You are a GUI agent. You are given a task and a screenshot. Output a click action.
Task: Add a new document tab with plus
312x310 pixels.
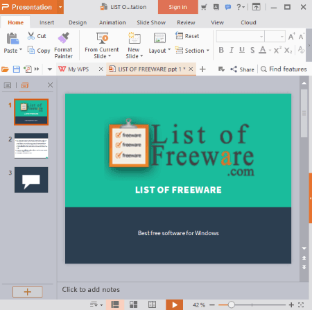tap(202, 69)
